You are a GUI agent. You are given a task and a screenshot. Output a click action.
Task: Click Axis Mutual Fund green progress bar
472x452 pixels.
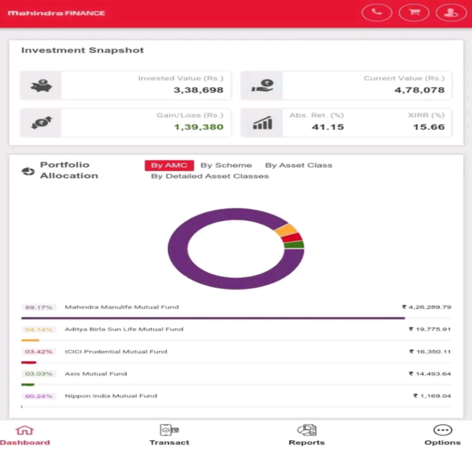click(x=28, y=385)
